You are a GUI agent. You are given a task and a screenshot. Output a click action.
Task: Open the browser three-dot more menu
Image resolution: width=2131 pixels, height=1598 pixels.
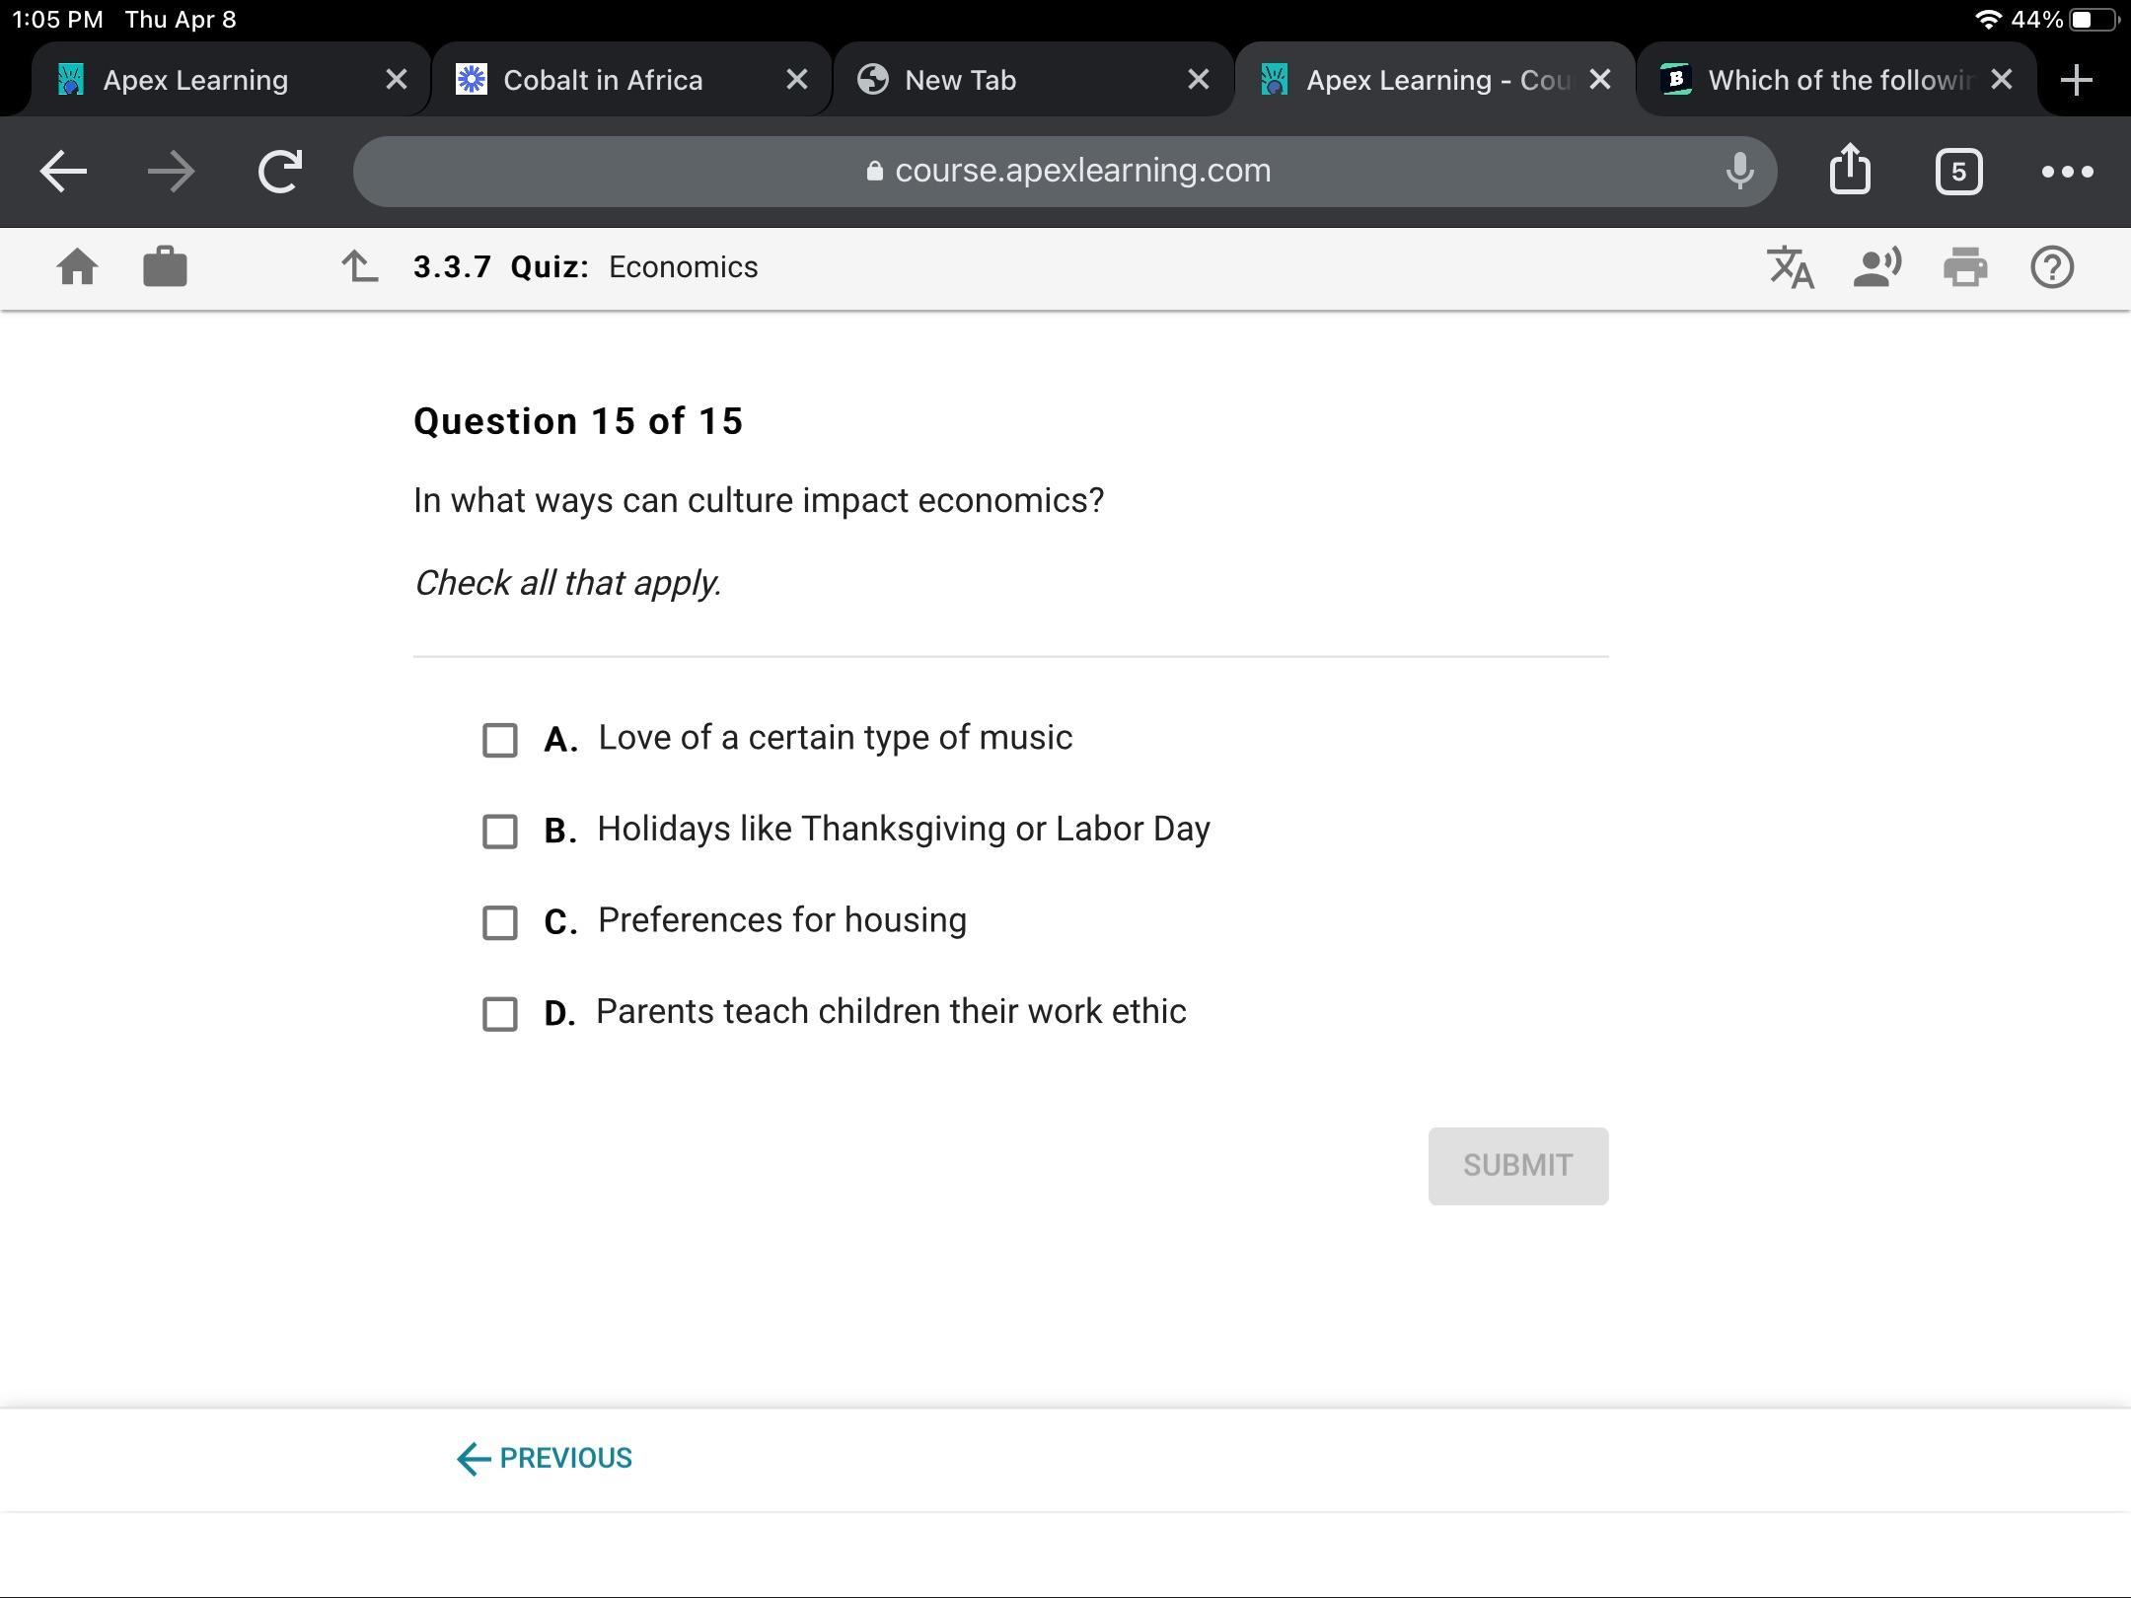(2067, 171)
